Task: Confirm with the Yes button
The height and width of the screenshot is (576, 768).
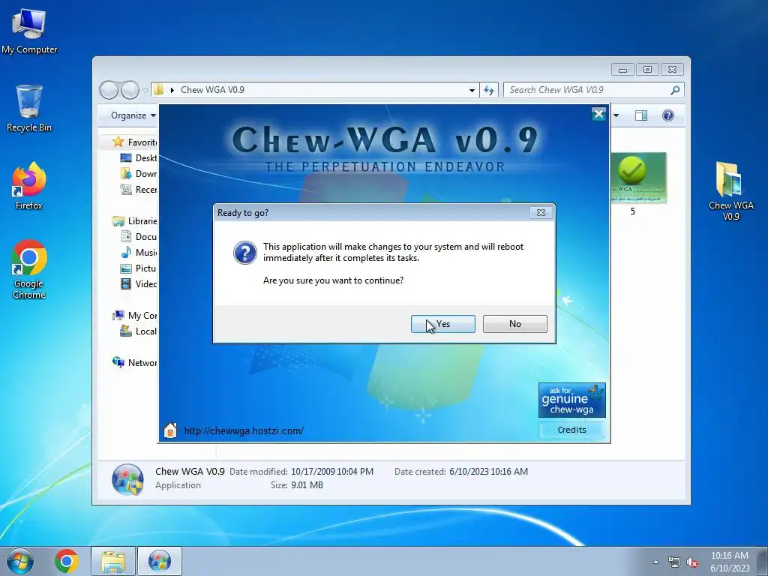Action: 442,324
